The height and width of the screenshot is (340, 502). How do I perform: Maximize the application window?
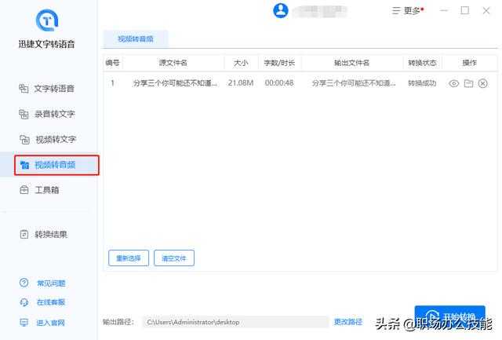465,10
